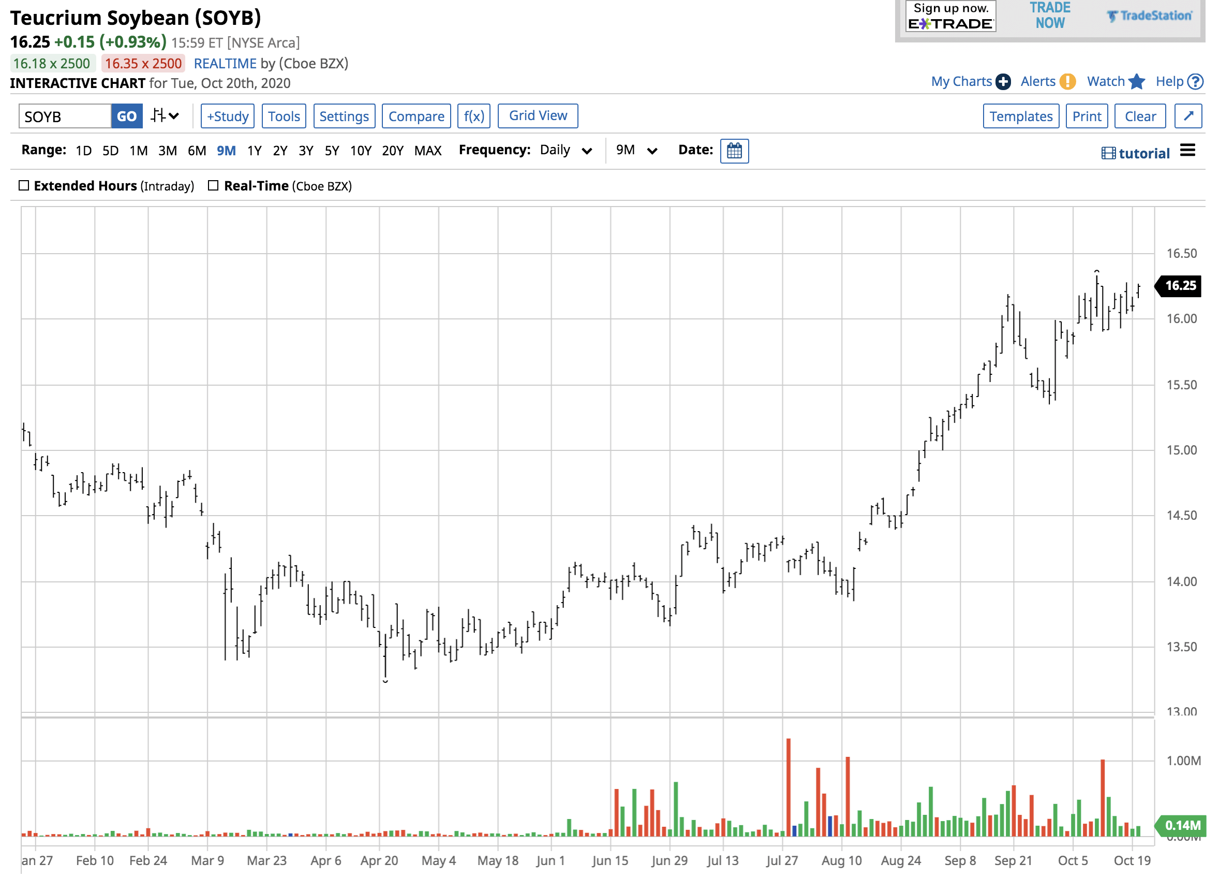Click the Alerts link

[1038, 82]
